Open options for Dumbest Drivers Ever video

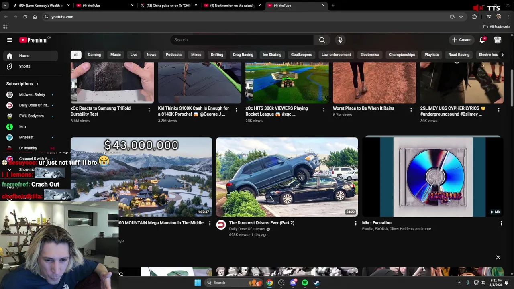point(355,223)
